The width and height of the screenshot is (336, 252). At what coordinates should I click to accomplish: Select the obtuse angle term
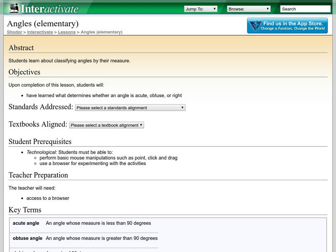pos(27,238)
